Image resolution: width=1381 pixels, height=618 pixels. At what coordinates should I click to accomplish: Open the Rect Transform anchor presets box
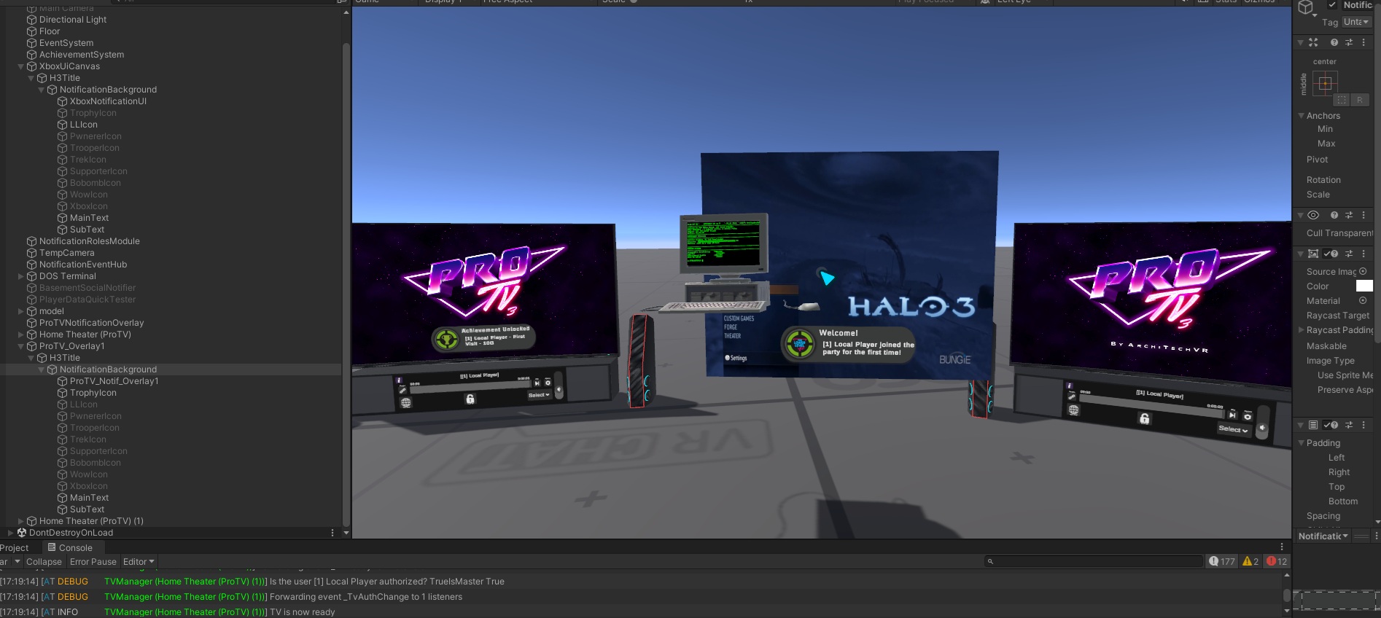click(1325, 84)
